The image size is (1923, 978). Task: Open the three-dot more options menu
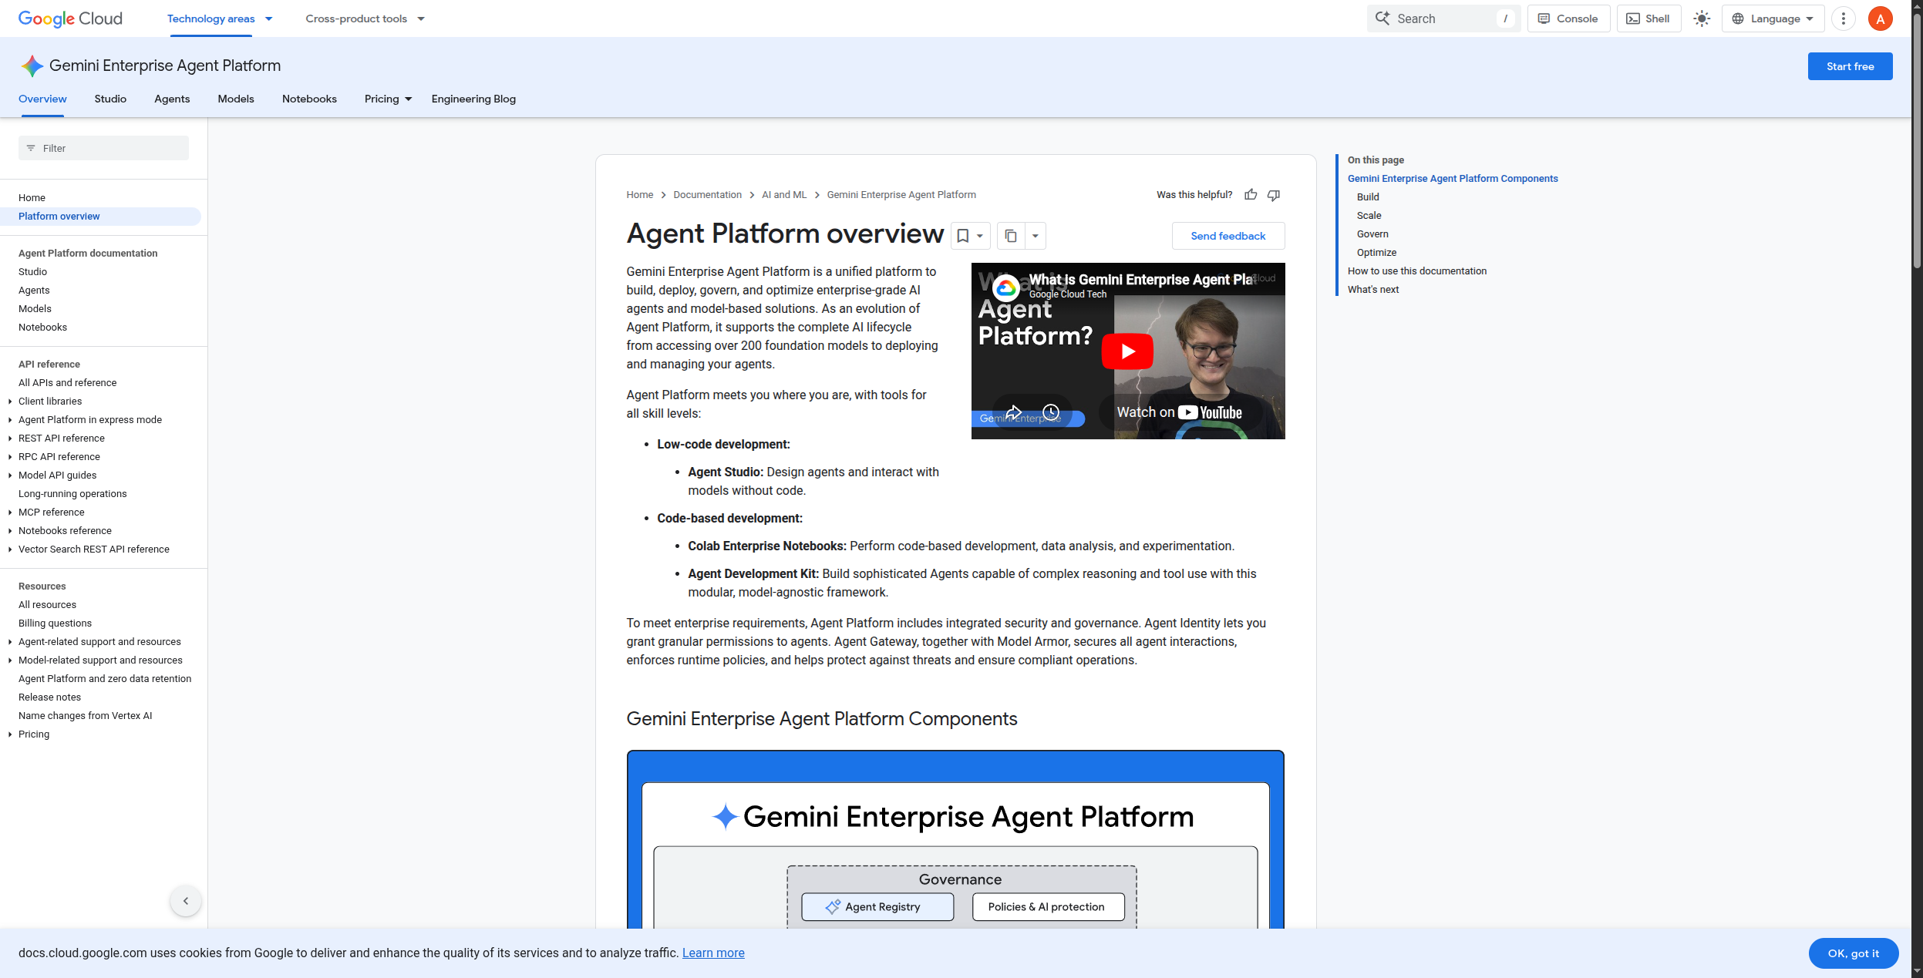(1844, 18)
